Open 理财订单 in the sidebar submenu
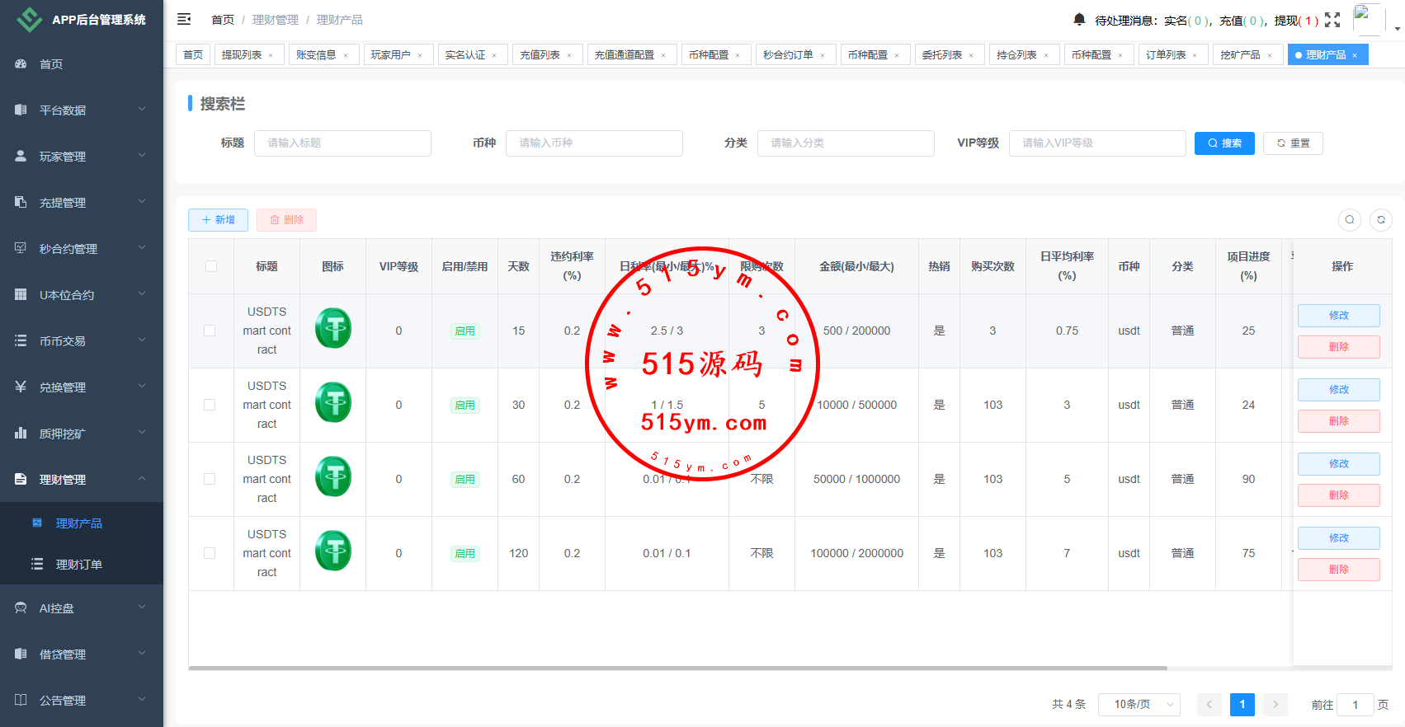 click(x=78, y=565)
